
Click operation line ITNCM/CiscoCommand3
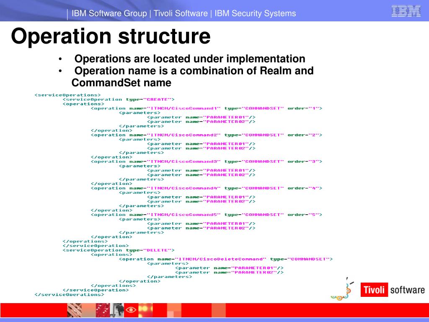tap(207, 161)
